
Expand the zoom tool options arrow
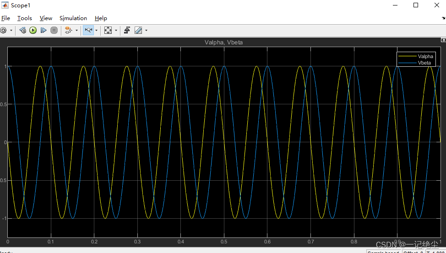[x=97, y=30]
